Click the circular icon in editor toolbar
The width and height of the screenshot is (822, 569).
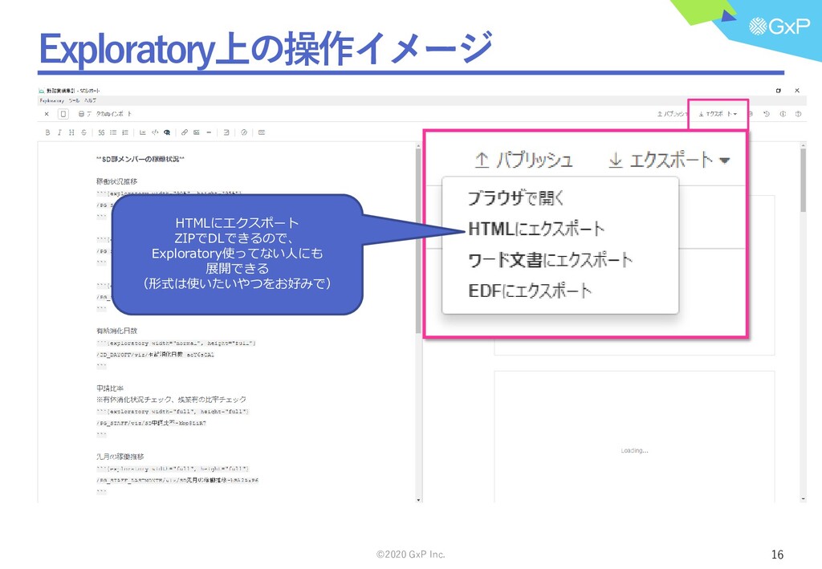244,132
